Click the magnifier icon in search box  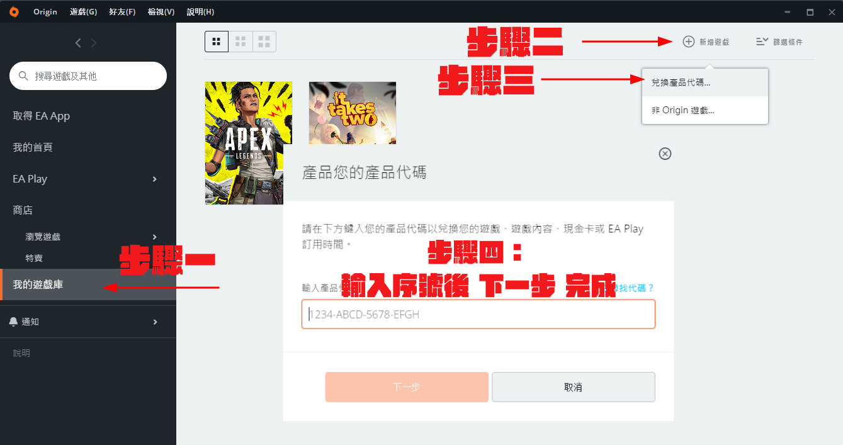click(24, 76)
